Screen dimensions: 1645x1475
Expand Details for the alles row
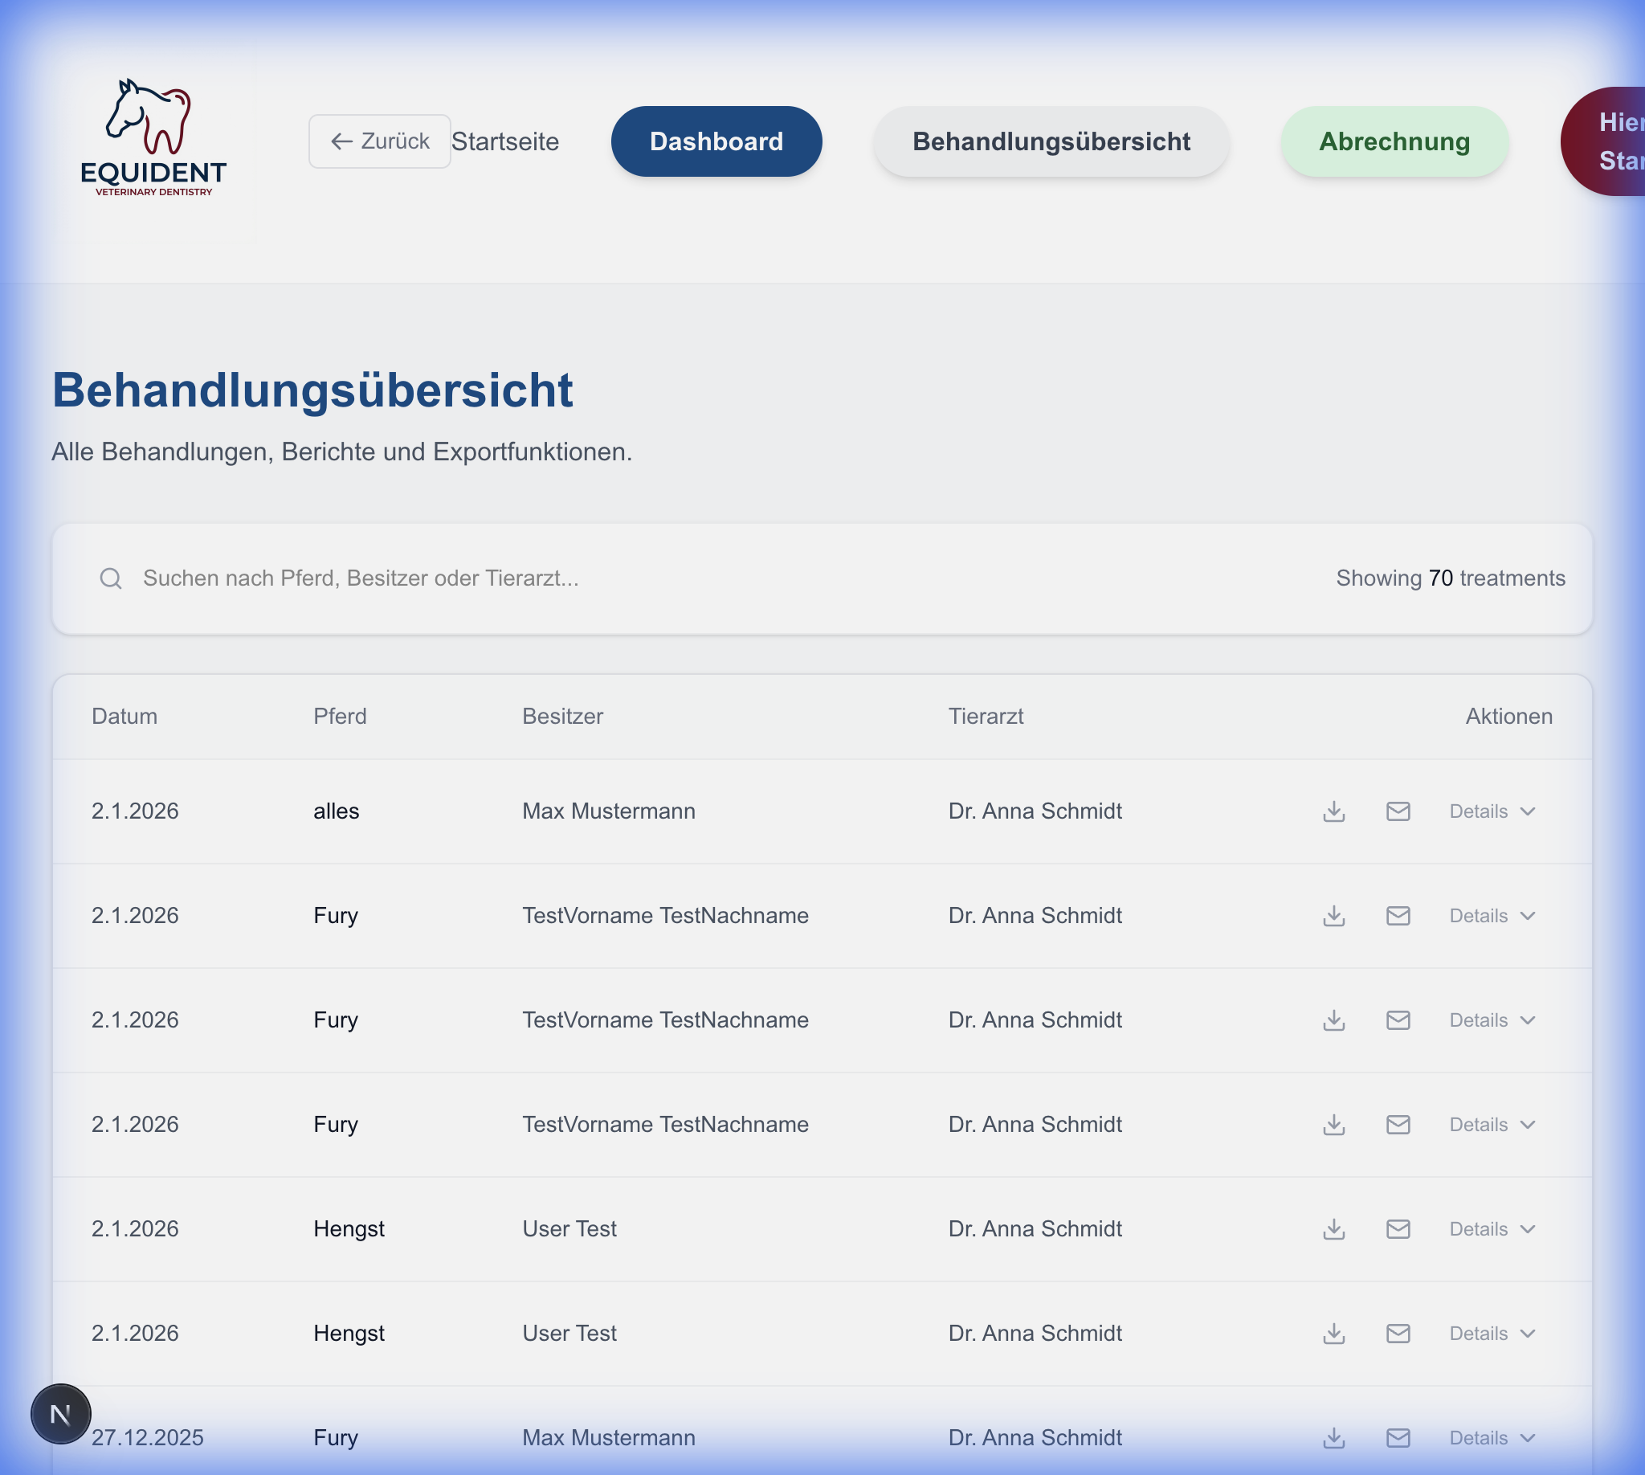coord(1492,811)
